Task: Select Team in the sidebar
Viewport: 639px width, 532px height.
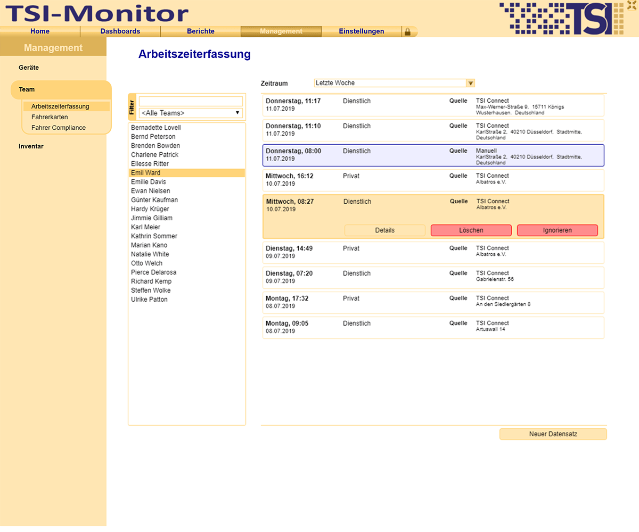Action: [x=61, y=89]
